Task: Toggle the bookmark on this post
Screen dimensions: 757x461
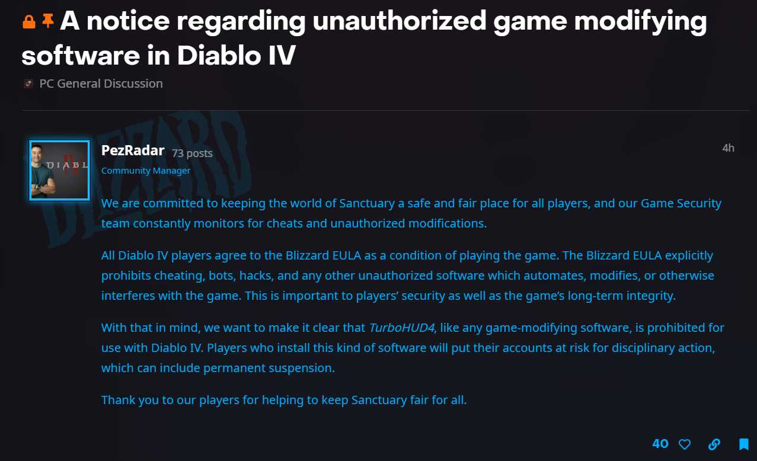Action: pyautogui.click(x=743, y=444)
